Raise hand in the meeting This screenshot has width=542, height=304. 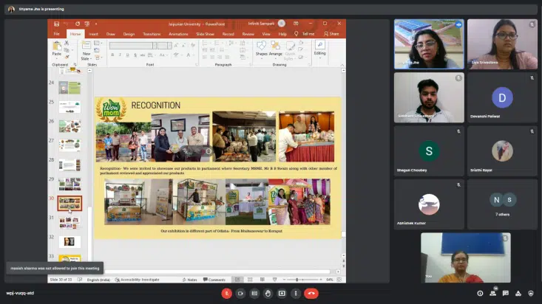268,293
